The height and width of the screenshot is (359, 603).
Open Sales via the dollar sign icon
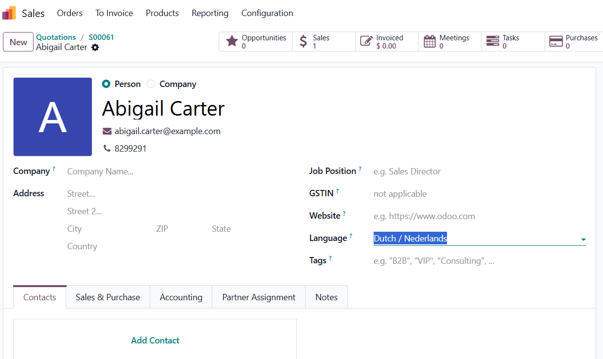click(x=303, y=41)
